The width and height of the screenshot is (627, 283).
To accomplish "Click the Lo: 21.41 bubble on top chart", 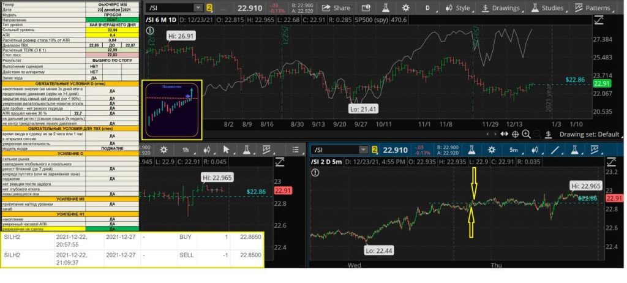I will pyautogui.click(x=363, y=108).
